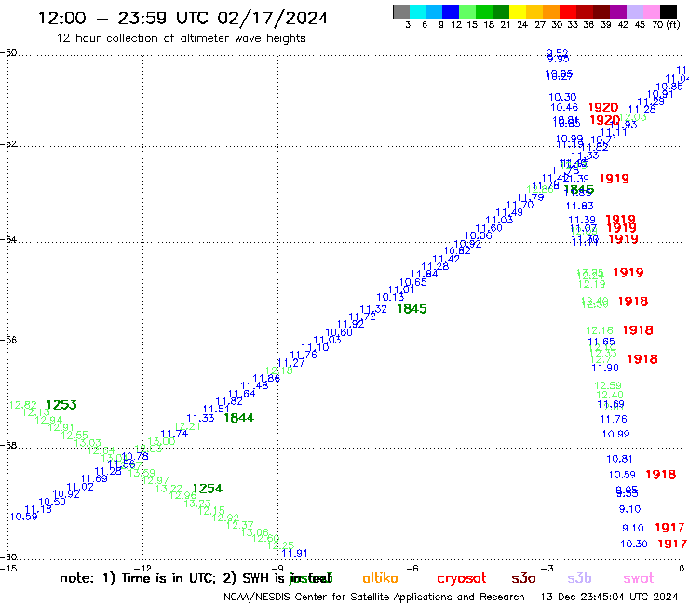
Task: Click the wave height value "10.46"
Action: pos(564,107)
